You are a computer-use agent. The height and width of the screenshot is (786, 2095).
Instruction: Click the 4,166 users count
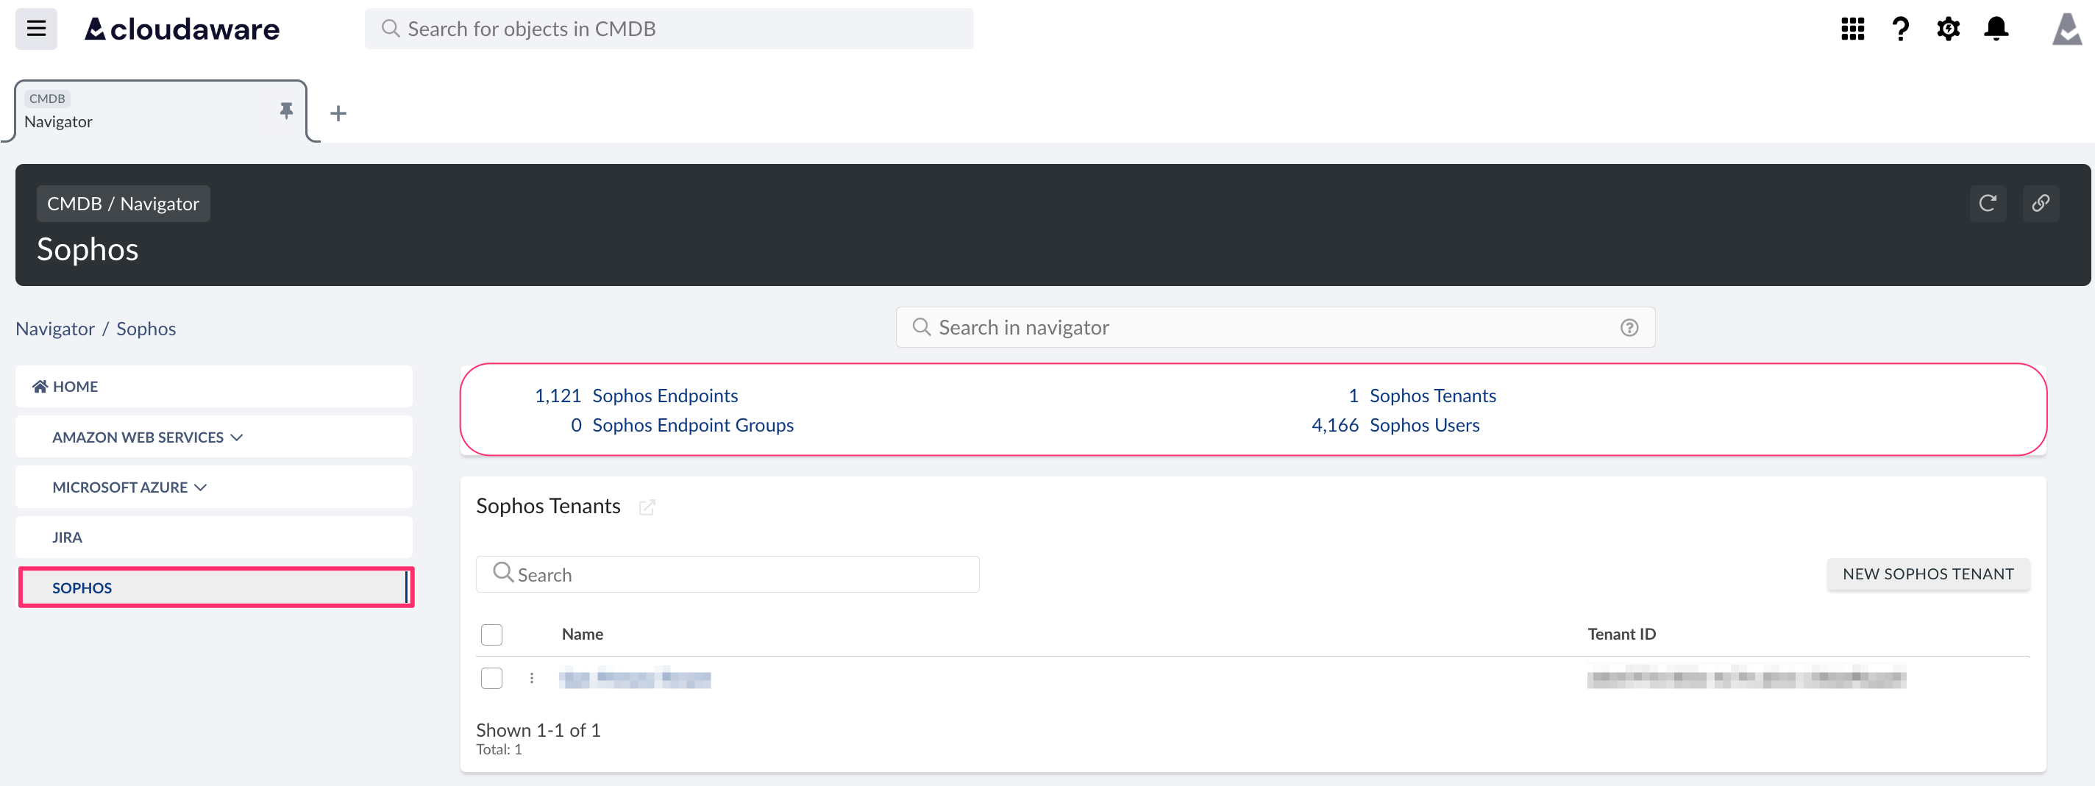[x=1334, y=425]
